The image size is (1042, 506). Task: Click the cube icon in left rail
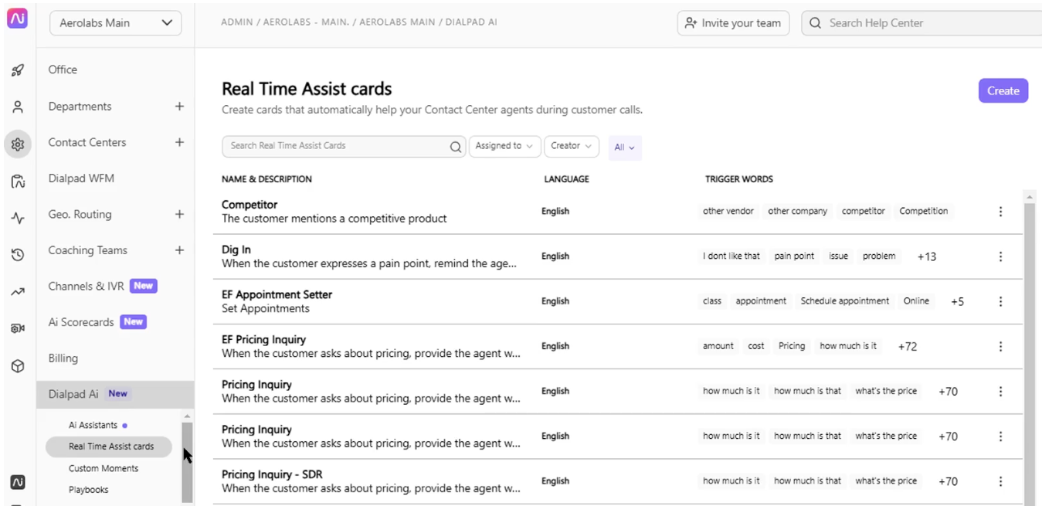[x=18, y=366]
